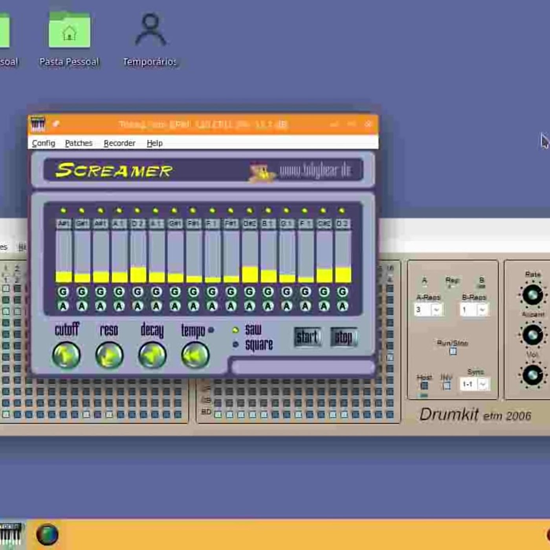Toggle the Inv checkbox in Drumkit
This screenshot has height=550, width=550.
point(447,386)
